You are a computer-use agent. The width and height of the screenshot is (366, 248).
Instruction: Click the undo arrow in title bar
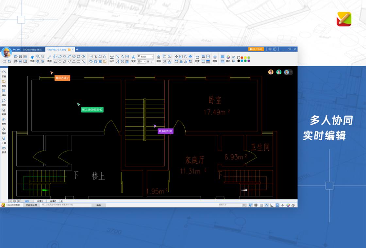pos(14,49)
